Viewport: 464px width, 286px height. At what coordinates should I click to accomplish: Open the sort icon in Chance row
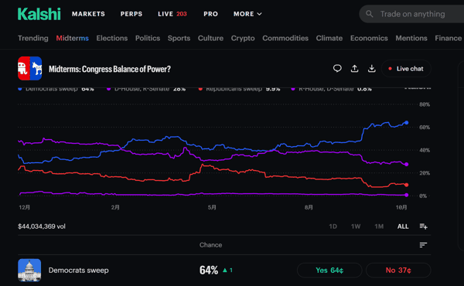(x=423, y=245)
